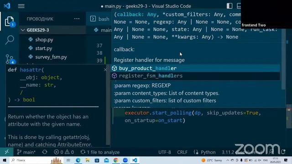The height and width of the screenshot is (164, 292).
Task: Open the Windows Start menu
Action: point(5,160)
